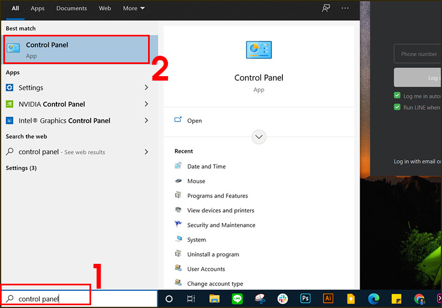Click the control panel search box
442x308 pixels.
point(80,299)
